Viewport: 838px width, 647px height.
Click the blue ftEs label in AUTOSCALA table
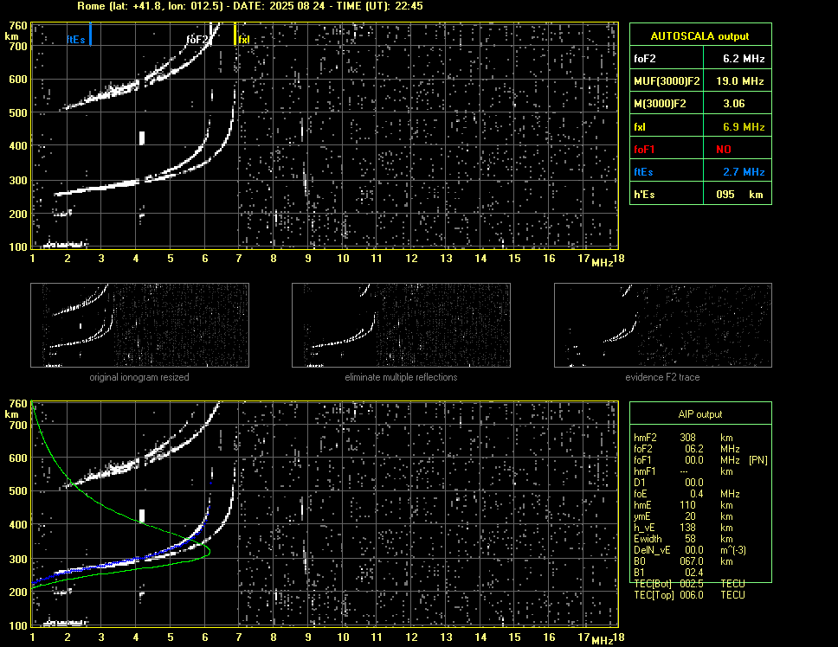pos(643,172)
